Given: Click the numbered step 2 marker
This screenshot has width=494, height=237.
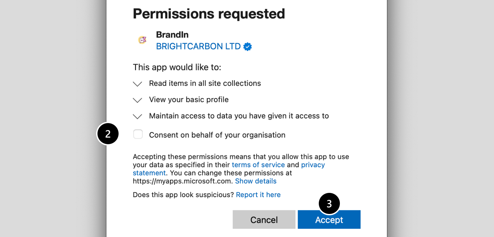Looking at the screenshot, I should pyautogui.click(x=108, y=134).
